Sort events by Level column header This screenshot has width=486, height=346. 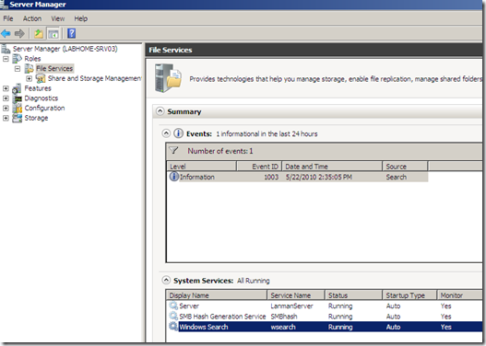point(202,167)
